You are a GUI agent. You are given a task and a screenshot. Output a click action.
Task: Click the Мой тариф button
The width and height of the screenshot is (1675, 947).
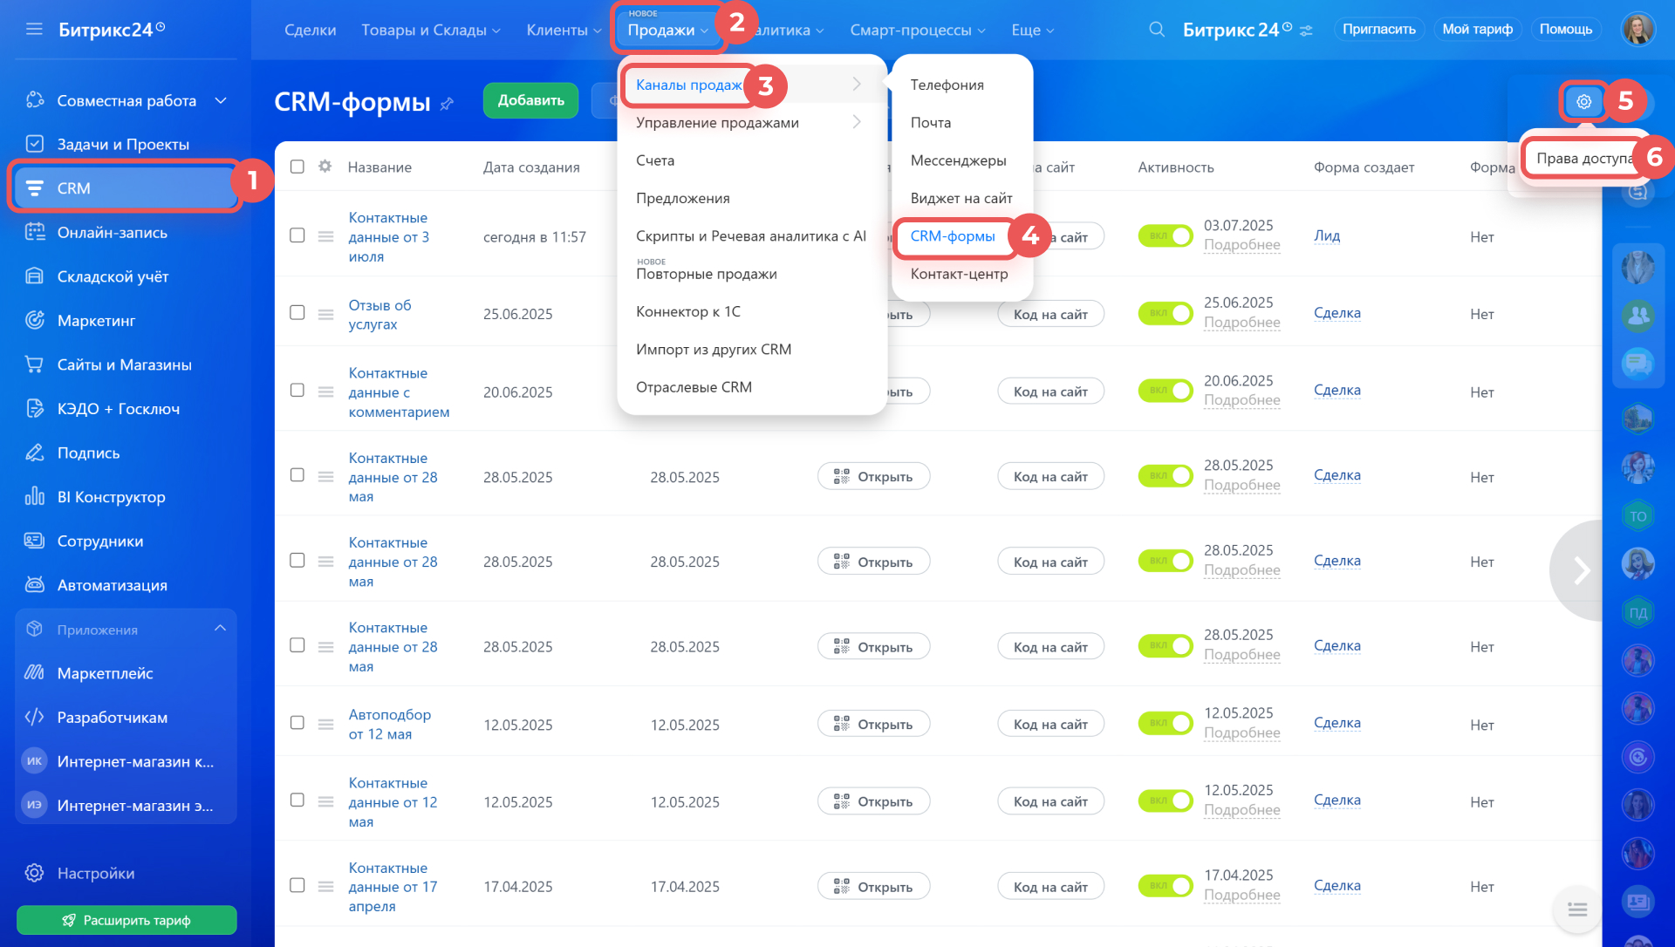(1478, 30)
